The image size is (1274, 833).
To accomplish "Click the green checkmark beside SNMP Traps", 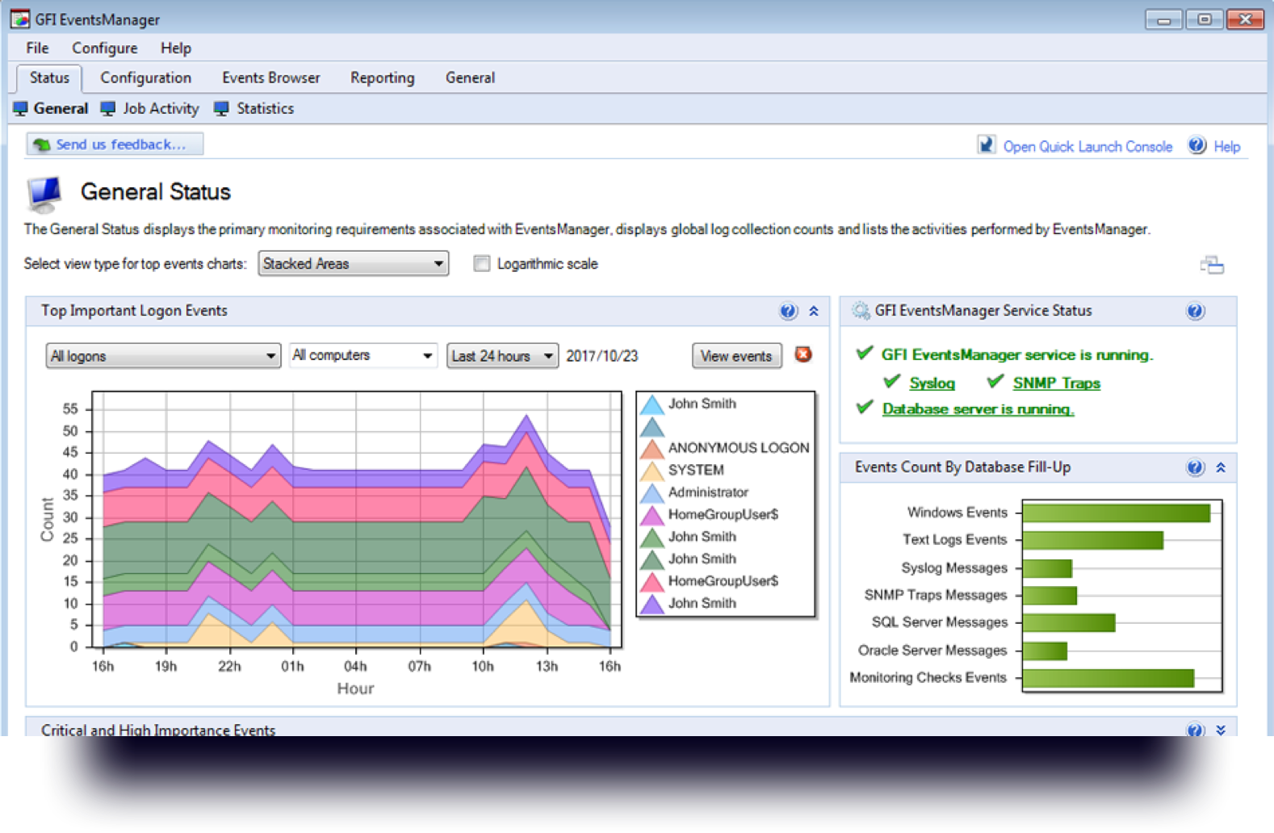I will pos(995,382).
